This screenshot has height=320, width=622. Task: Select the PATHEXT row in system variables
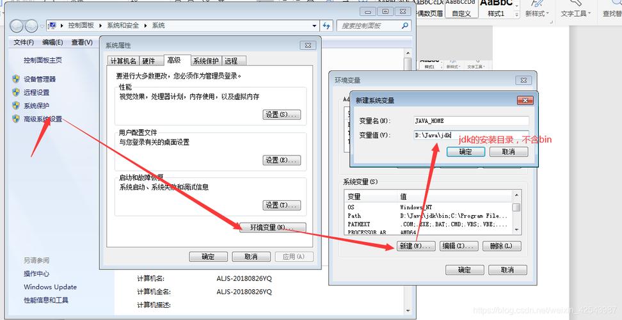pos(427,225)
